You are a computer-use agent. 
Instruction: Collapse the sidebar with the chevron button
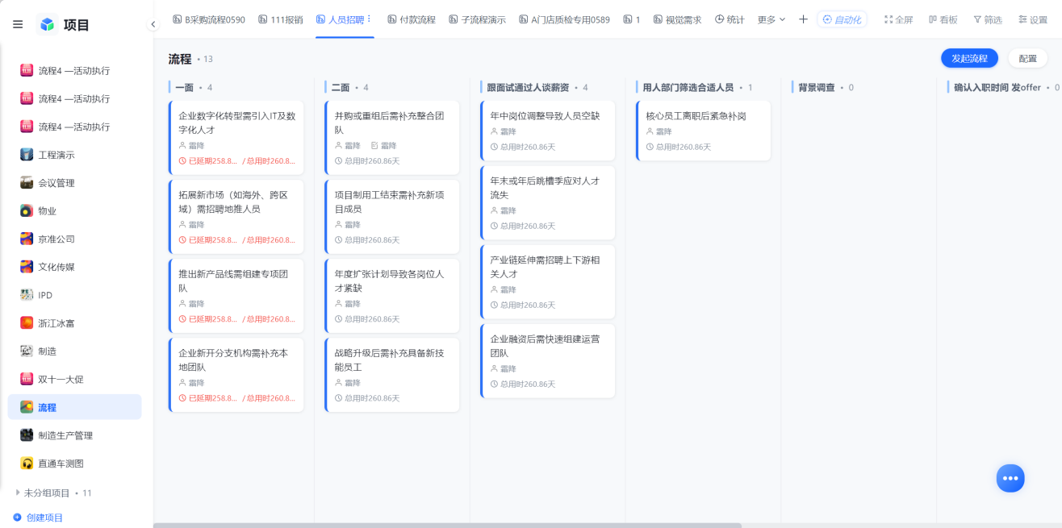[153, 24]
